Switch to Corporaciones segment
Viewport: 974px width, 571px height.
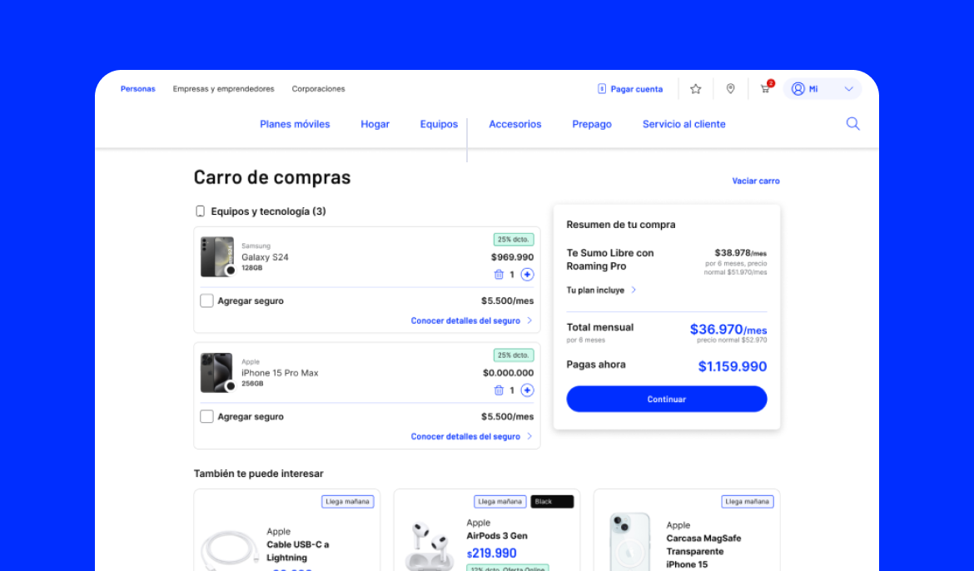(318, 89)
